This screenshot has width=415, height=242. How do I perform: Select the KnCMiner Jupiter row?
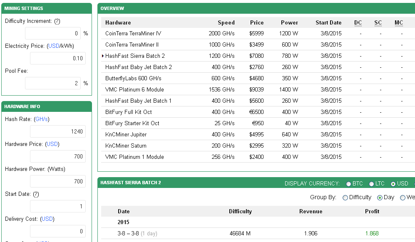pos(258,135)
